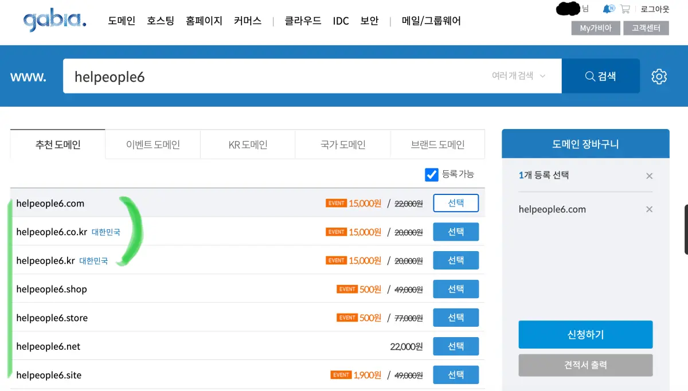The width and height of the screenshot is (688, 391).
Task: Select the helpeople6.site domain
Action: (x=456, y=375)
